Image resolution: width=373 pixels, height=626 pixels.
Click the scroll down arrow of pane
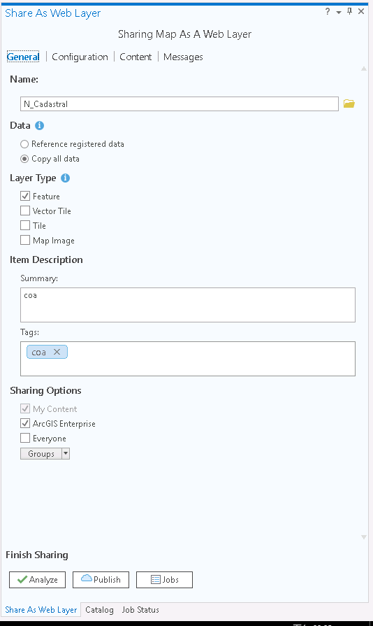(x=363, y=537)
